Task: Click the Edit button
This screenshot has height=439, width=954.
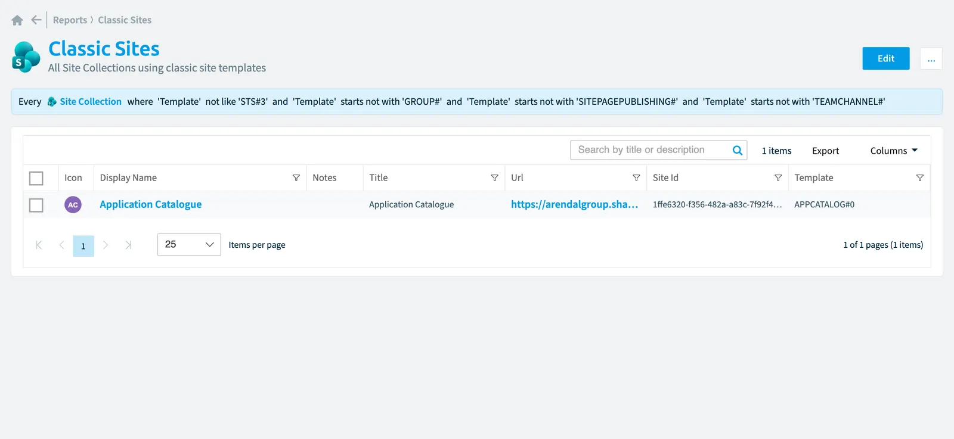Action: point(886,58)
